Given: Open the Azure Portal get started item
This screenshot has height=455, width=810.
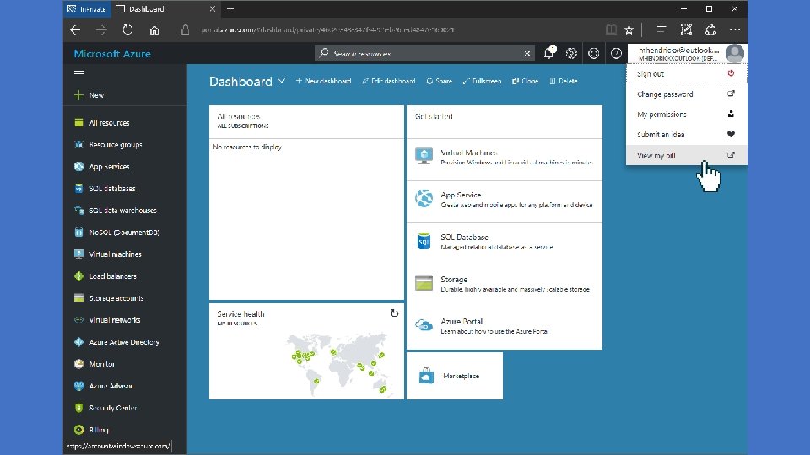Looking at the screenshot, I should point(505,326).
